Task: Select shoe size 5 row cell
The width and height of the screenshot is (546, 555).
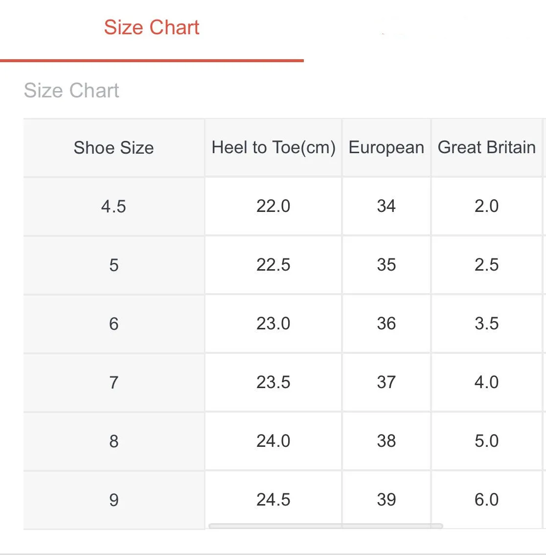Action: (x=114, y=265)
